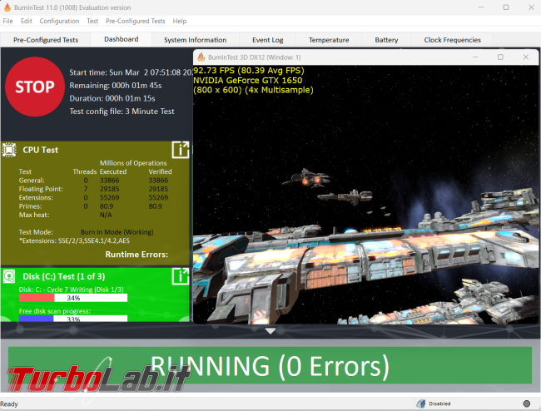Image resolution: width=541 pixels, height=411 pixels.
Task: Click the Disk (C:) Test (1 of 3) heading
Action: tap(64, 276)
